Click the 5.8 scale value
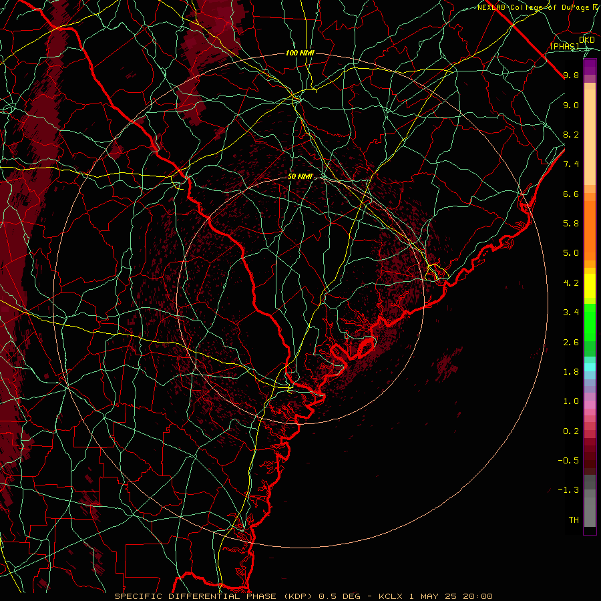 571,224
